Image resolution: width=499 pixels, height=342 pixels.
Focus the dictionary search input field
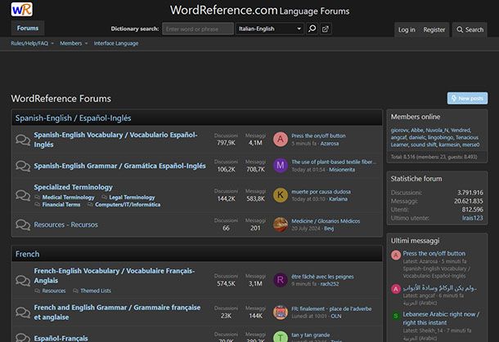tap(198, 29)
